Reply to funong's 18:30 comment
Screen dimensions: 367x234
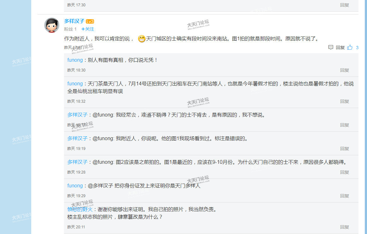[x=345, y=70]
